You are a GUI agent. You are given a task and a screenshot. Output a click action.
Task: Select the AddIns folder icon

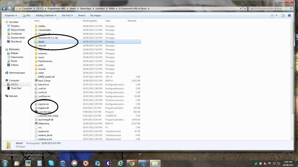pyautogui.click(x=36, y=26)
